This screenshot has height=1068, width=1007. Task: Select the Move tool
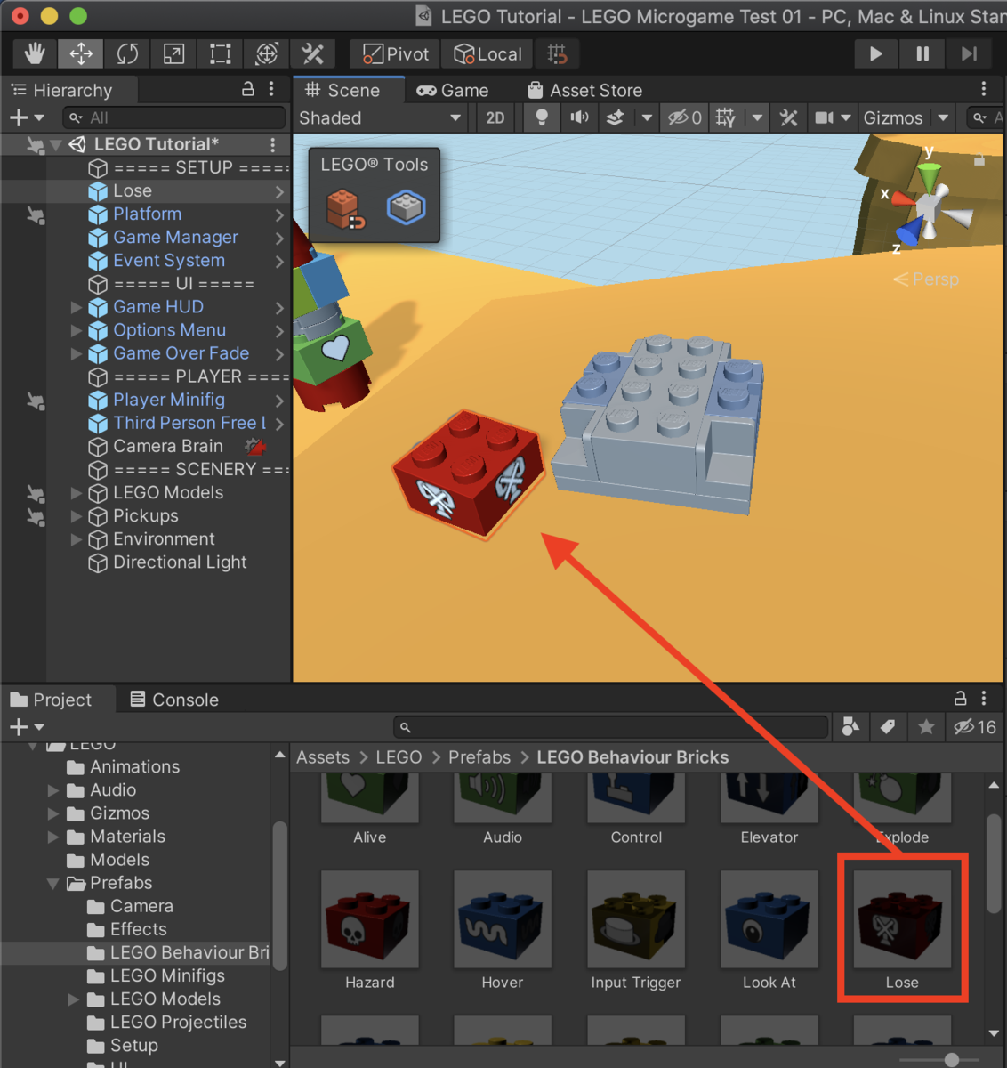click(x=81, y=54)
